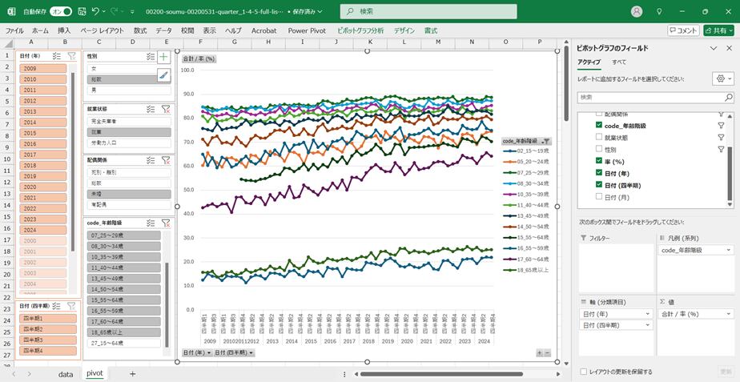Image resolution: width=740 pixels, height=382 pixels.
Task: Close the ピボットグラフのフィールド pane
Action: 729,48
